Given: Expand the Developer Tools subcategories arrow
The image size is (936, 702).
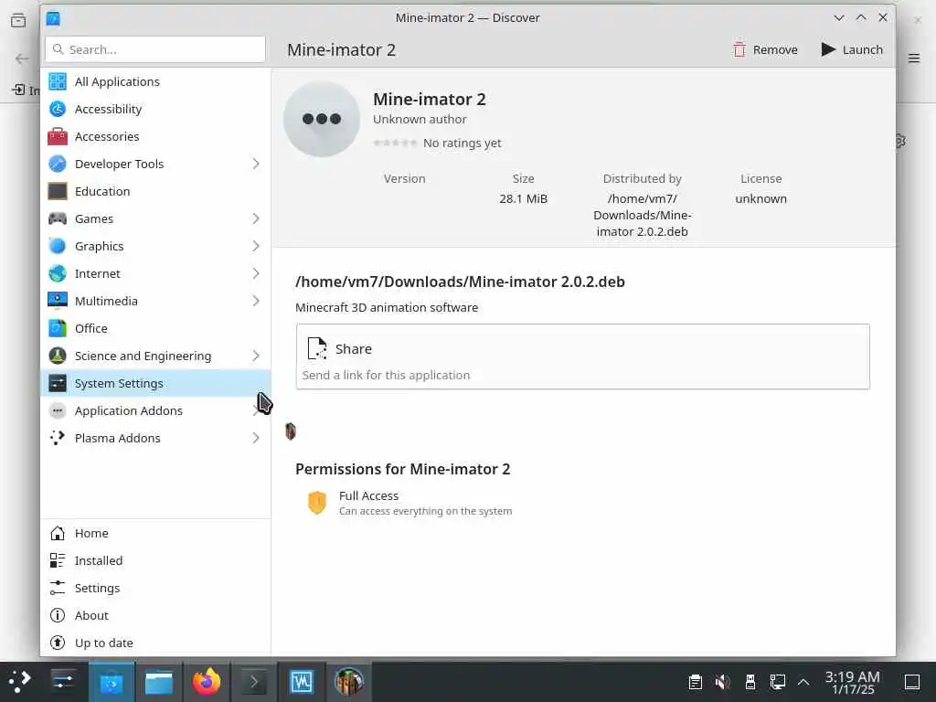Looking at the screenshot, I should (256, 165).
